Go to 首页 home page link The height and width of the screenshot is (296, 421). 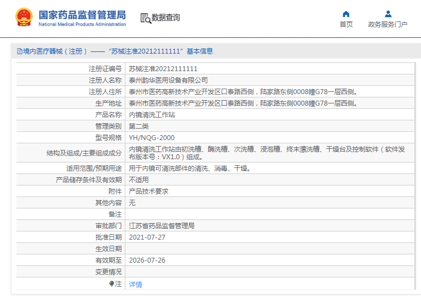(346, 25)
